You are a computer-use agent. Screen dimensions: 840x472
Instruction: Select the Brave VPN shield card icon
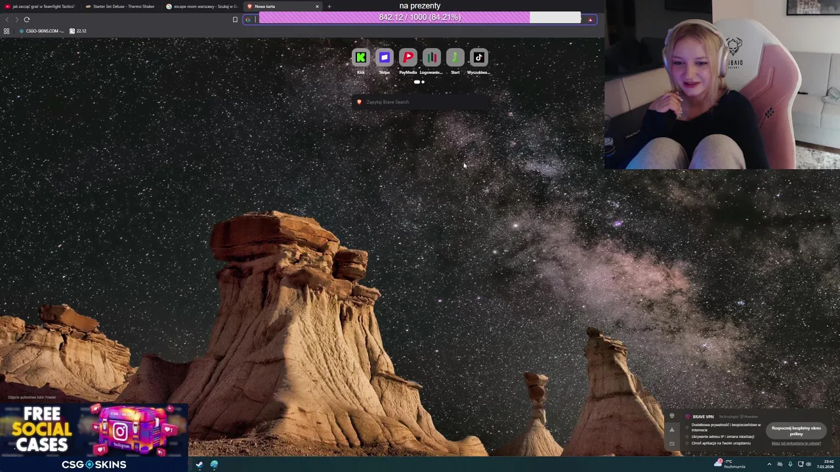[671, 416]
